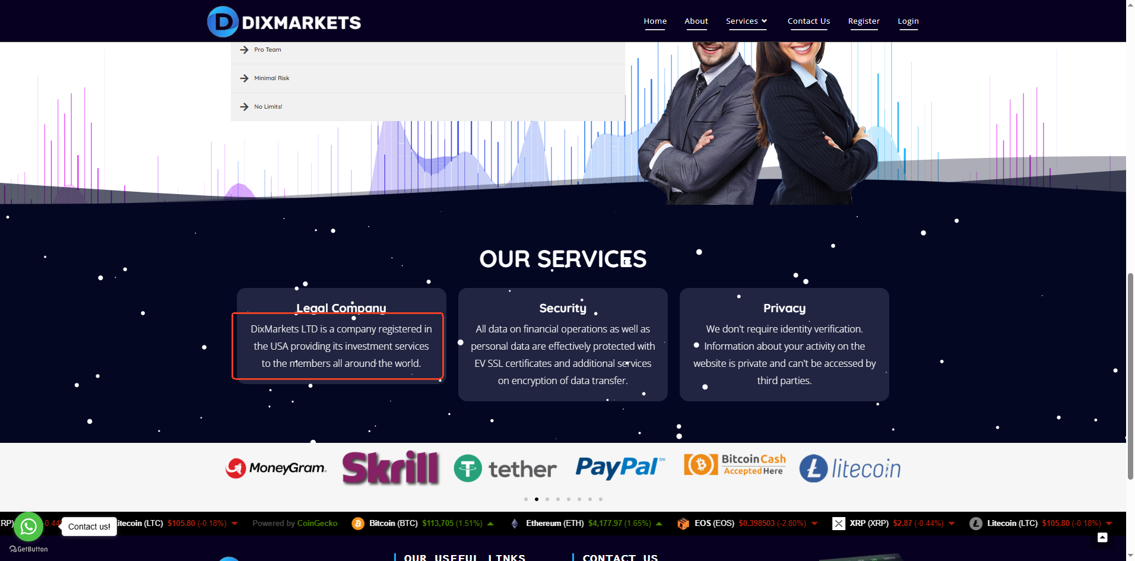This screenshot has height=561, width=1135.
Task: Click the Login link
Action: pyautogui.click(x=908, y=21)
